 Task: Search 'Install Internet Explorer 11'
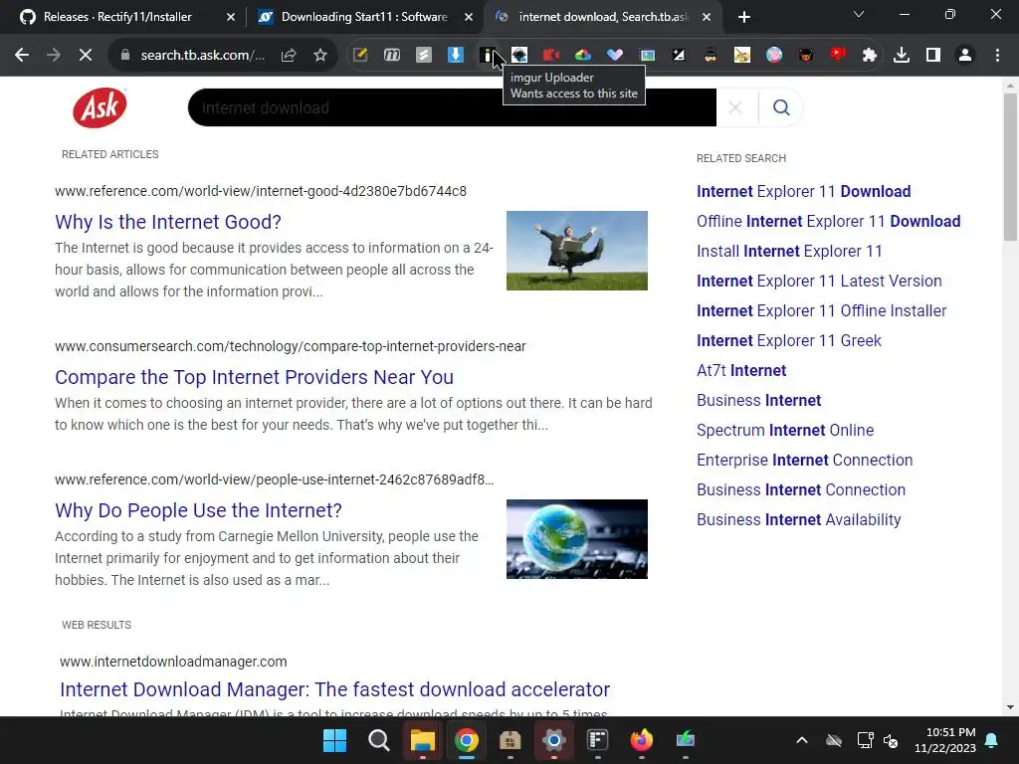[x=789, y=252]
